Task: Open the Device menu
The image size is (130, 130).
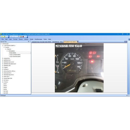Action: [x=21, y=39]
